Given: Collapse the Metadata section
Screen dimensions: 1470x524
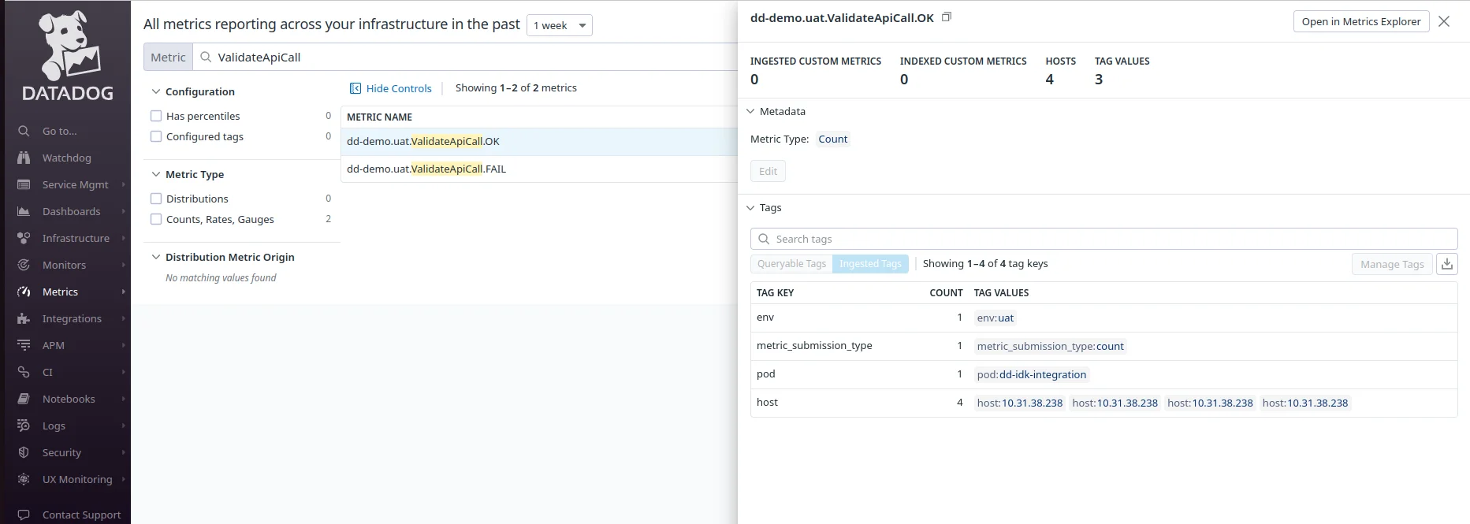Looking at the screenshot, I should (750, 111).
